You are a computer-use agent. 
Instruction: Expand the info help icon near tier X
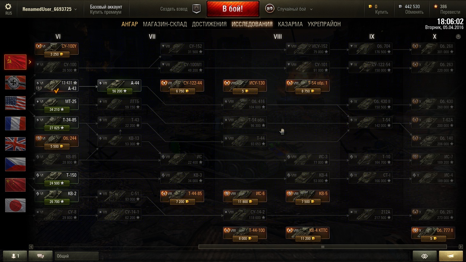tap(458, 37)
